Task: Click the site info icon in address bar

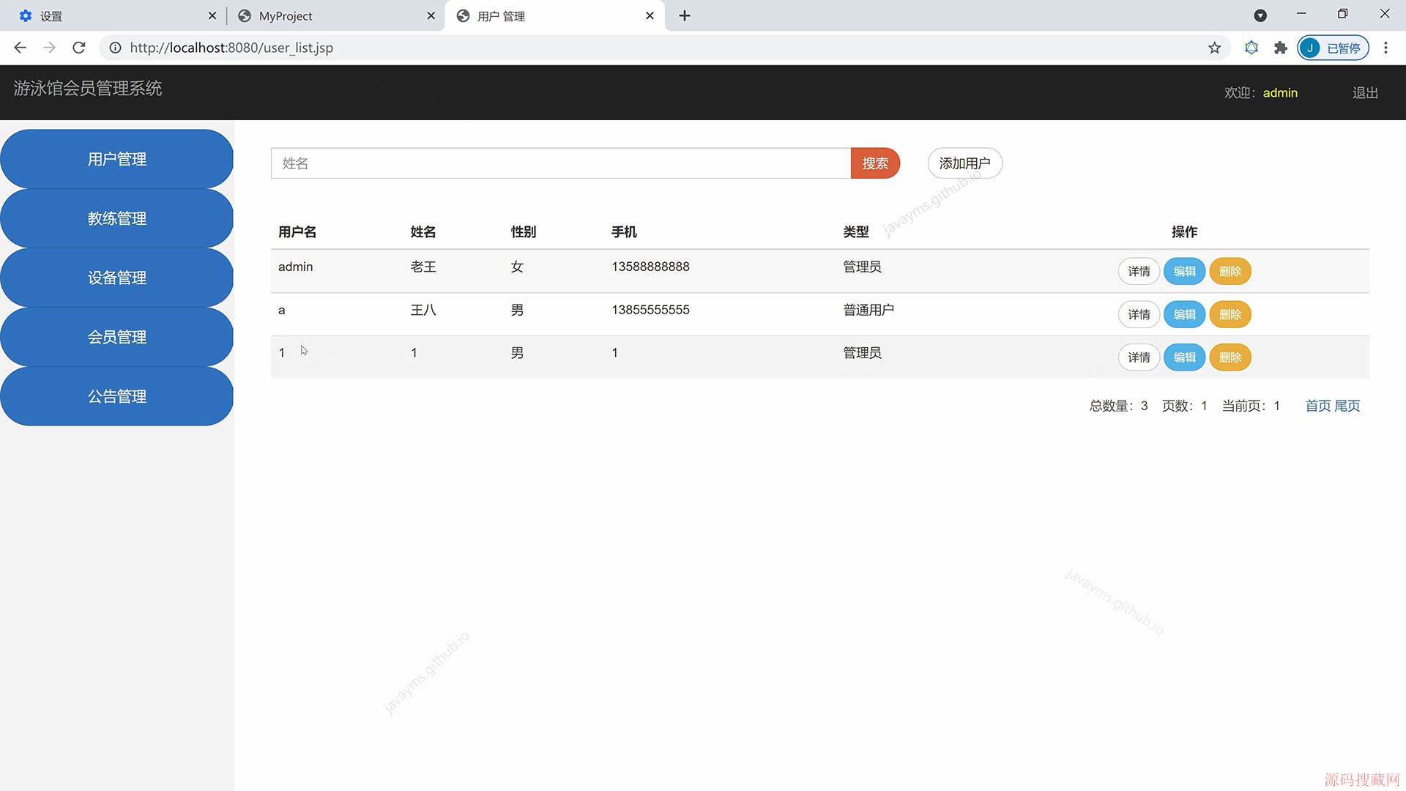Action: [x=115, y=48]
